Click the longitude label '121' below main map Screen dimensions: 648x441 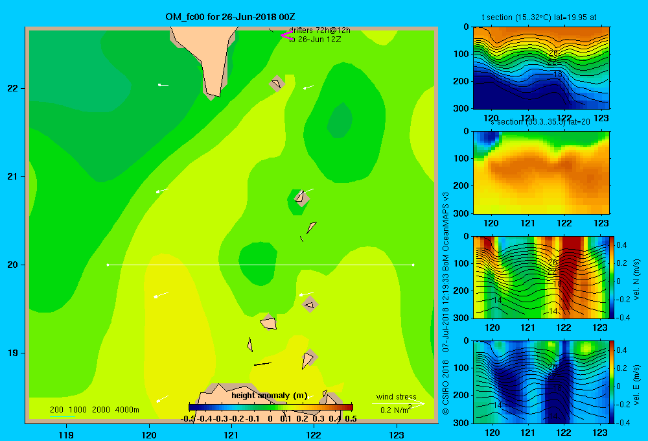click(x=231, y=435)
